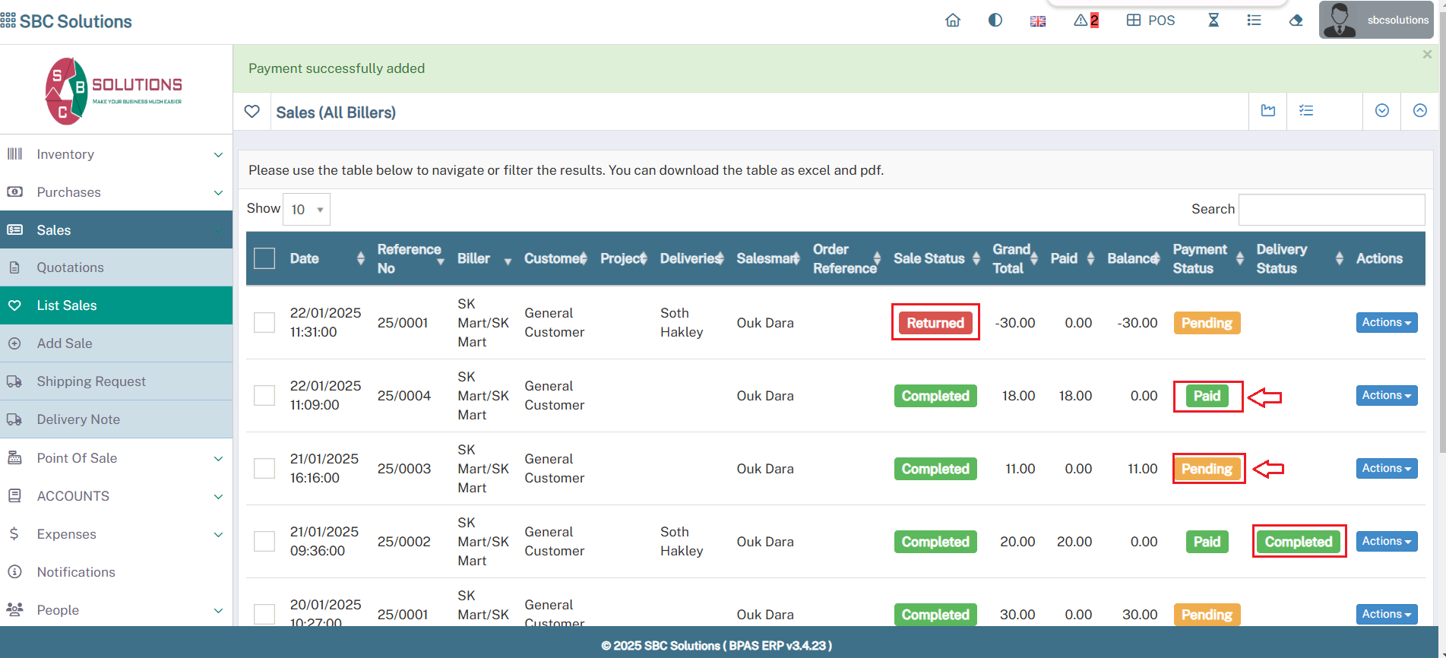Open Add Sale in the sidebar
1446x658 pixels.
[65, 343]
